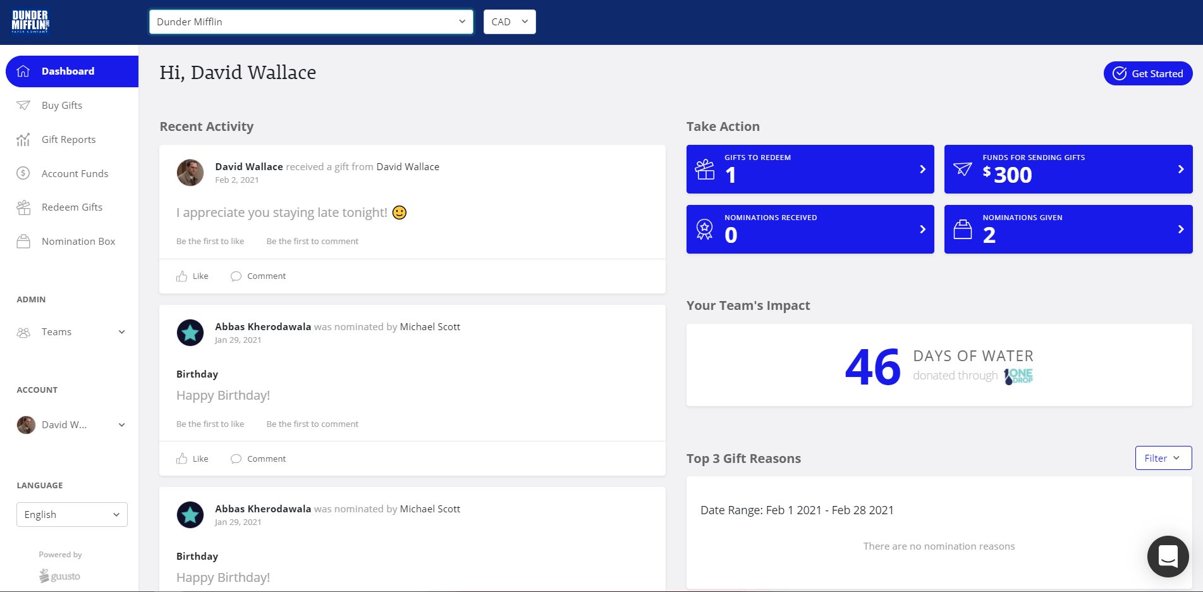Click the Redeem Gifts present icon
1203x592 pixels.
pos(23,207)
